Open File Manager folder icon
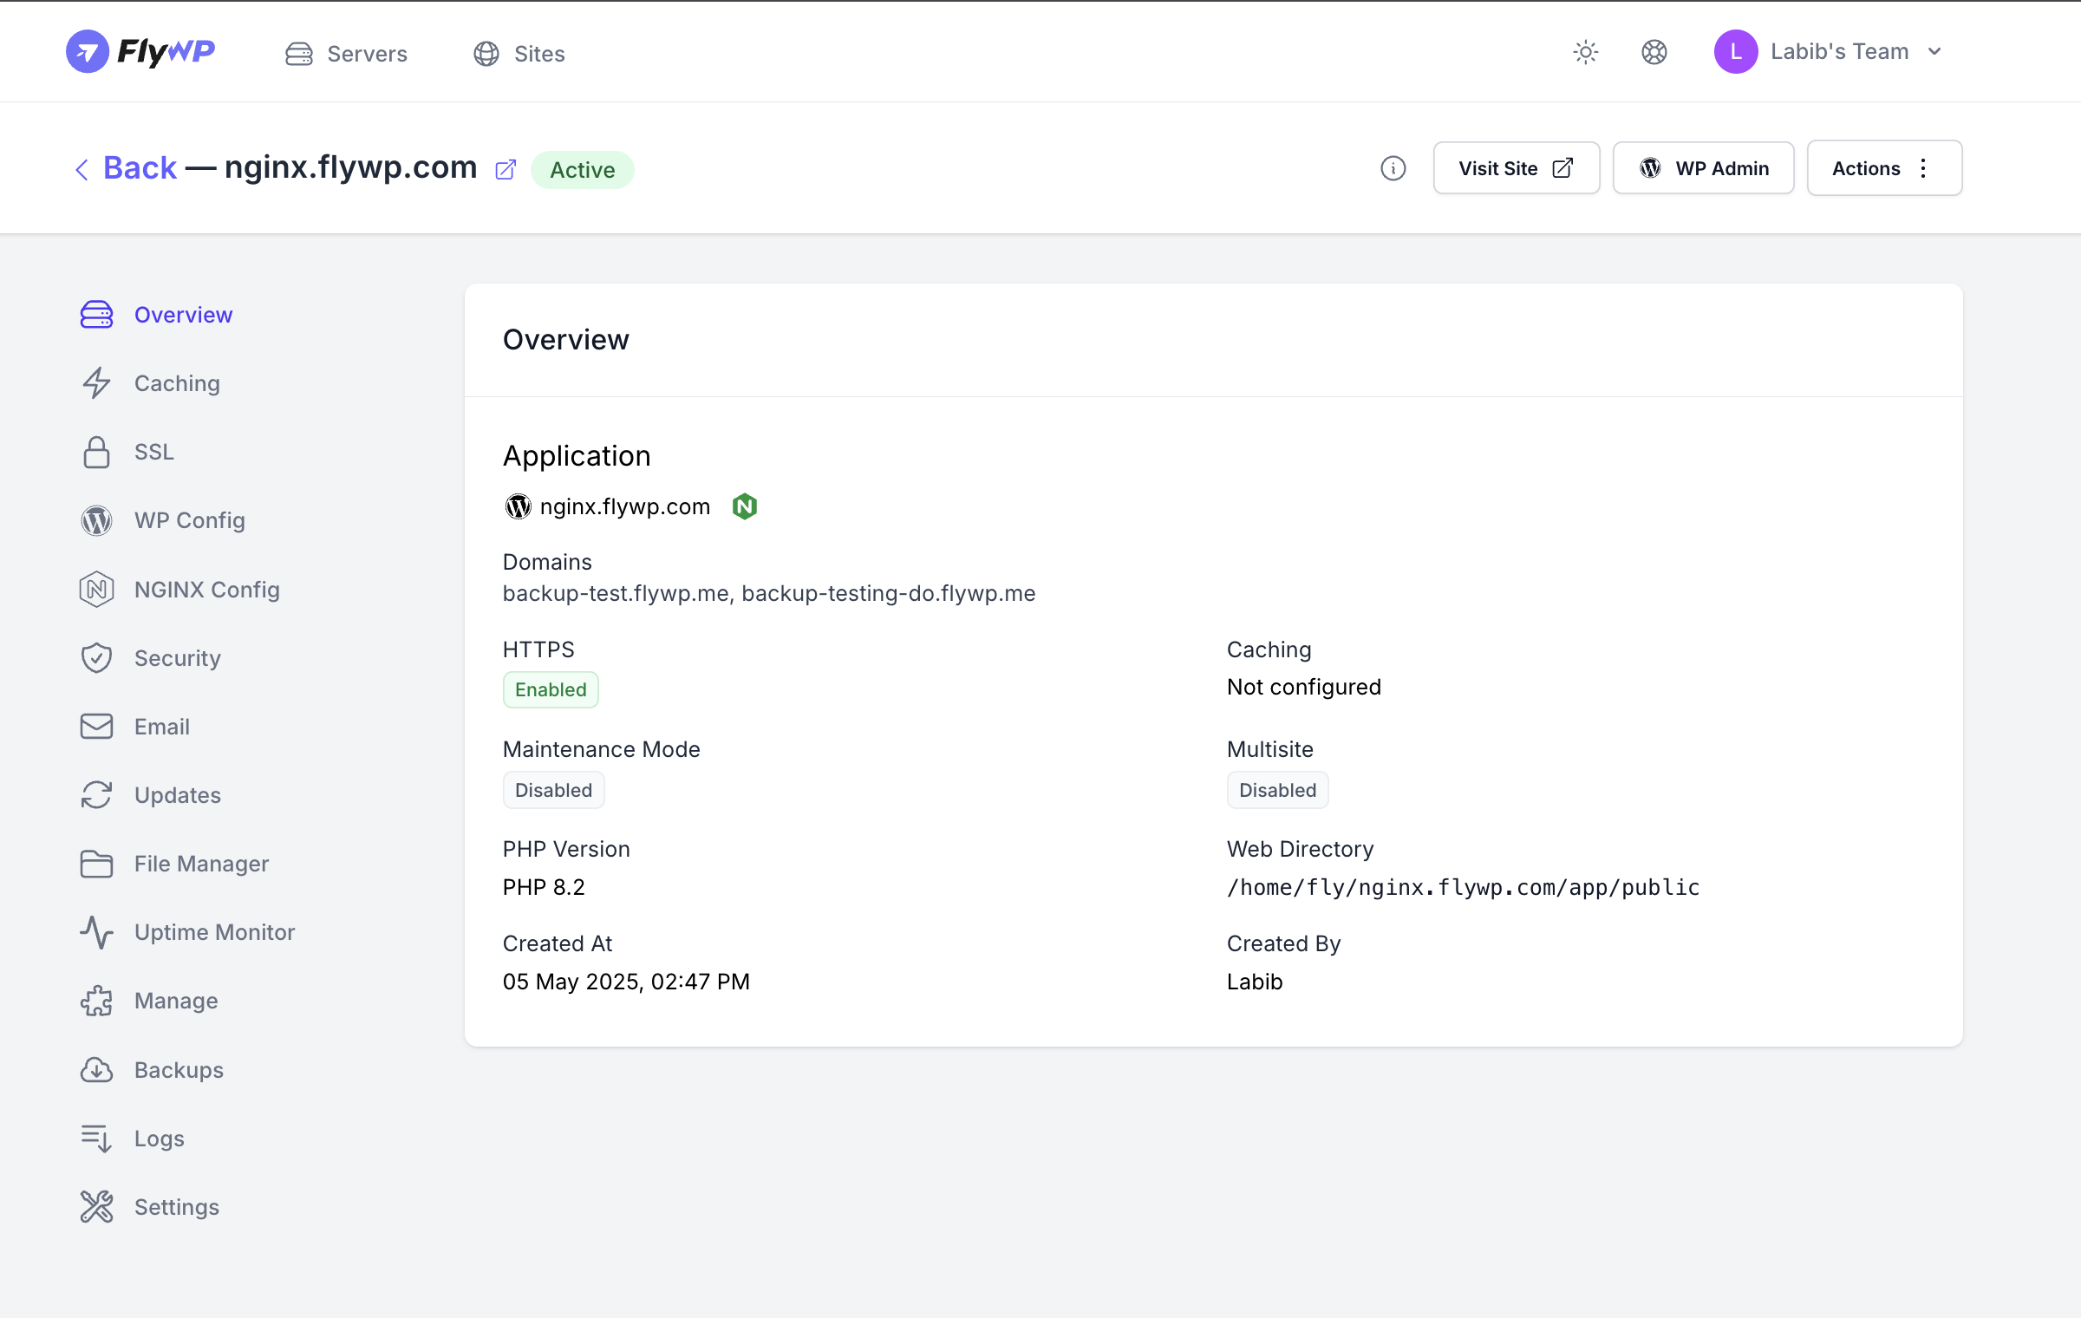This screenshot has height=1318, width=2081. pyautogui.click(x=95, y=864)
